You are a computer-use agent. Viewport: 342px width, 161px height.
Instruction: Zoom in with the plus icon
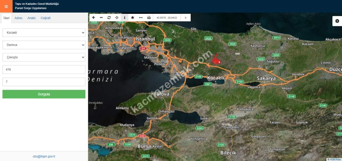[93, 18]
